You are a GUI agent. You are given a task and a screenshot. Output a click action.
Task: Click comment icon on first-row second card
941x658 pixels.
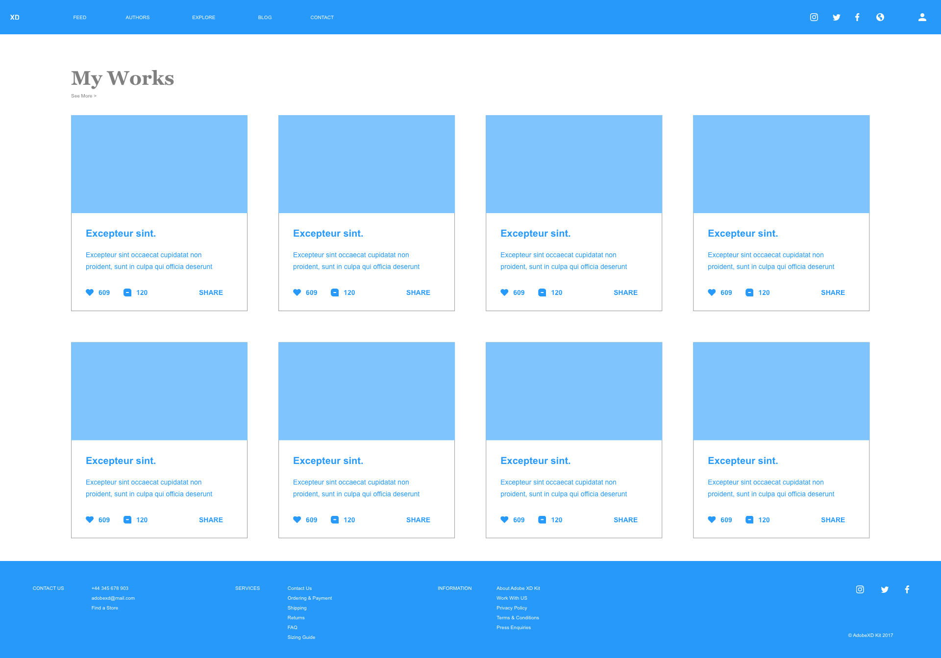click(x=335, y=292)
